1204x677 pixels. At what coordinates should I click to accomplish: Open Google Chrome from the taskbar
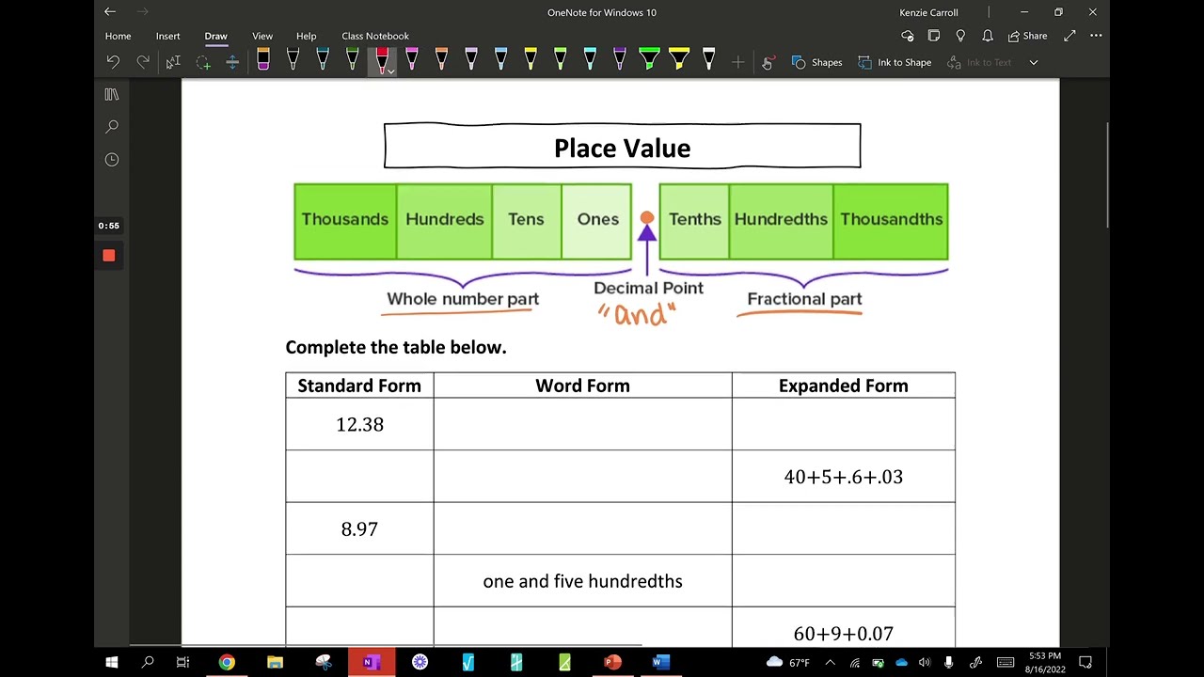[x=227, y=662]
